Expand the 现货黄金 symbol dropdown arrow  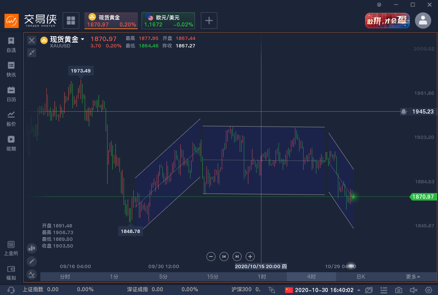(83, 39)
